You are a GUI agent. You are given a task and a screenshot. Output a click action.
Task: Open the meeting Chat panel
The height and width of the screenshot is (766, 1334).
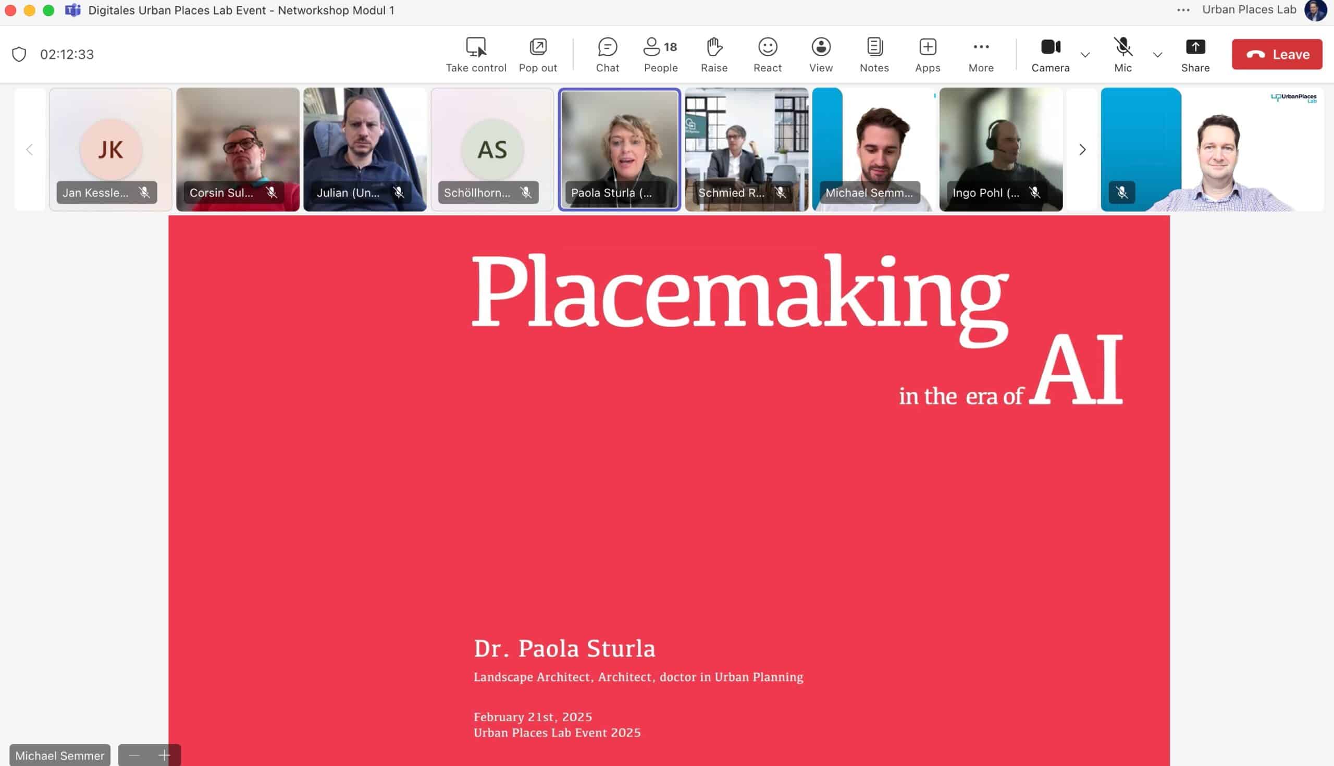coord(607,54)
